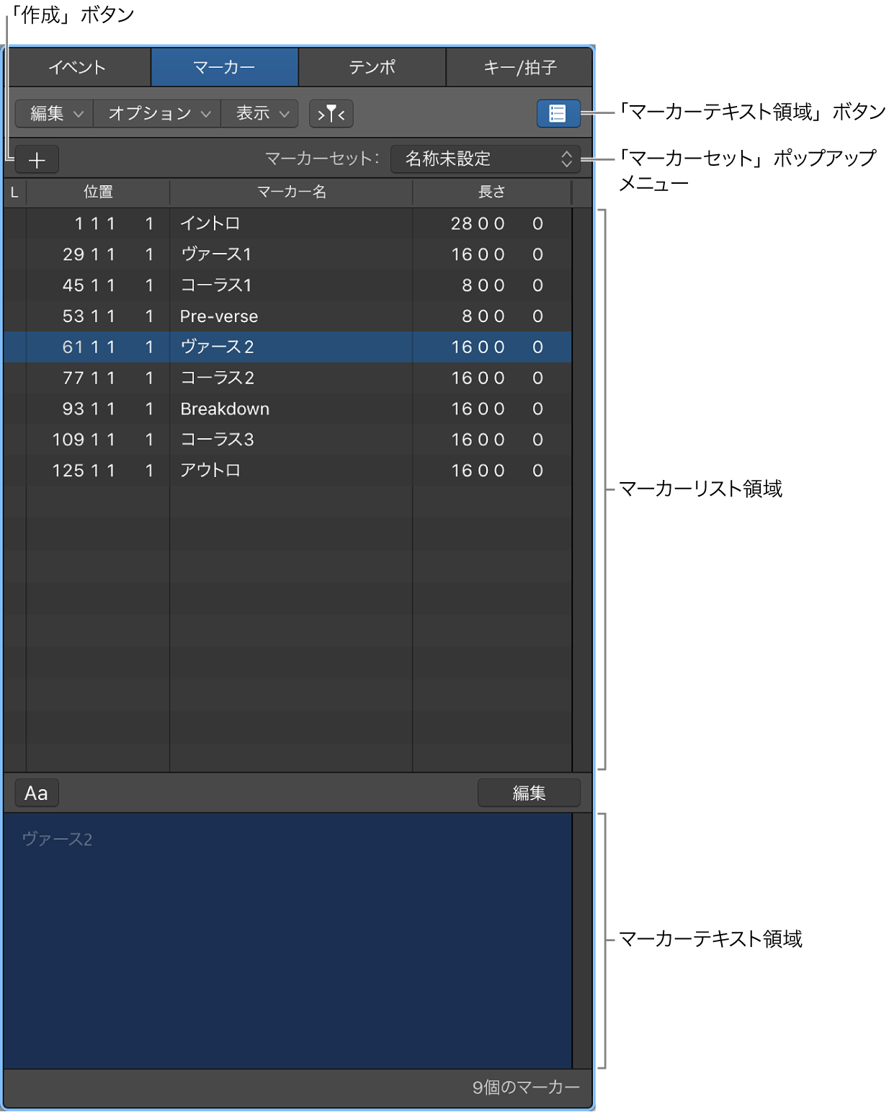The image size is (889, 1112).
Task: Select the ヴァース1 marker name
Action: tap(216, 254)
